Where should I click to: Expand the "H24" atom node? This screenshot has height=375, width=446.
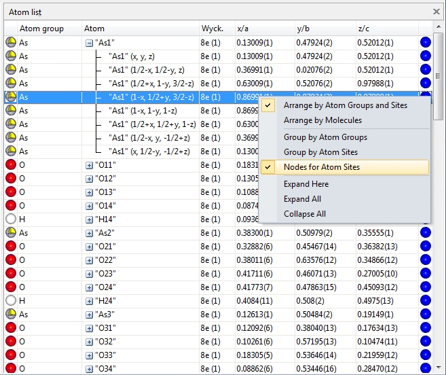[x=89, y=301]
